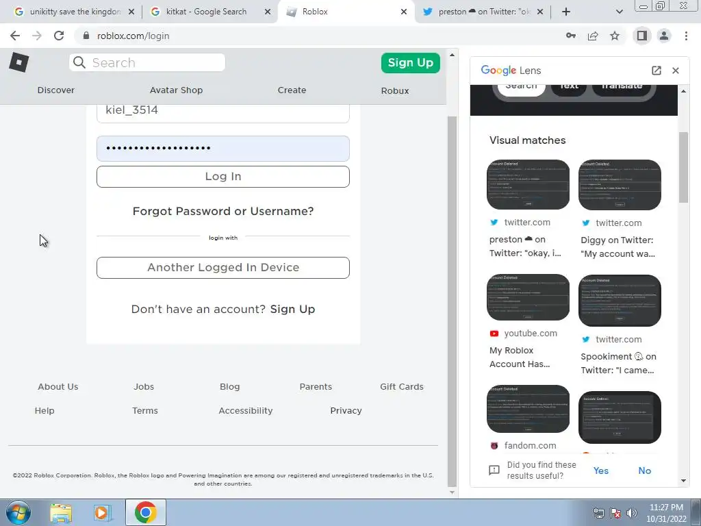Close the kitkat Google Search tab
701x526 pixels.
coord(268,12)
